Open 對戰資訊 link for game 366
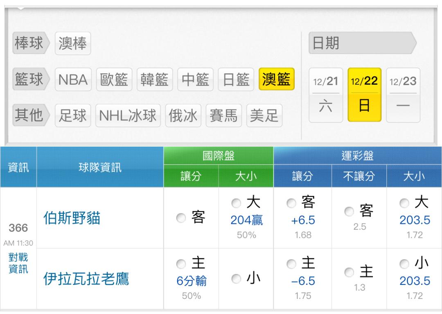This screenshot has width=442, height=314. point(18,263)
